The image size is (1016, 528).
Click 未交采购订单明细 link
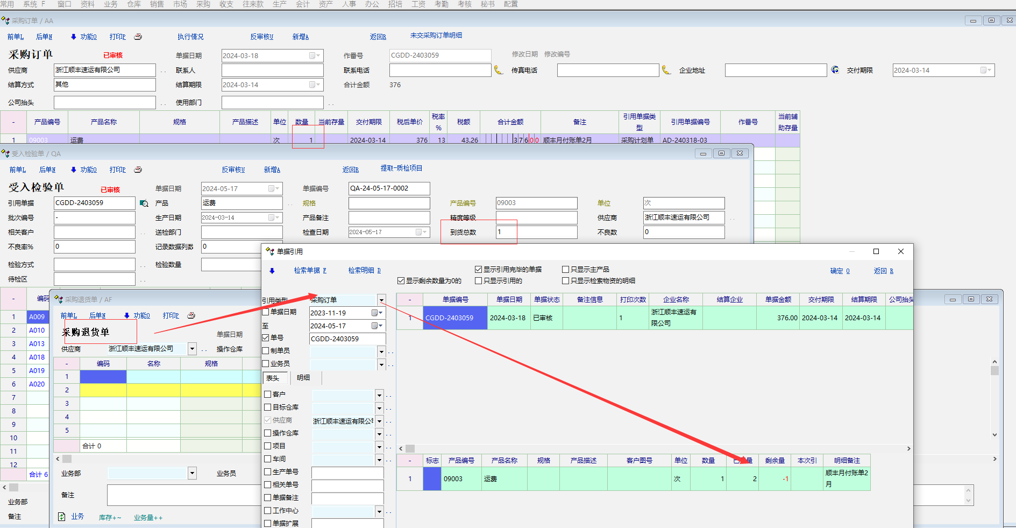(436, 36)
